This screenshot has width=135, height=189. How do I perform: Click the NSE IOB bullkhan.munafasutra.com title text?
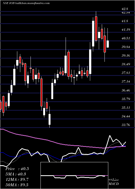26,3
